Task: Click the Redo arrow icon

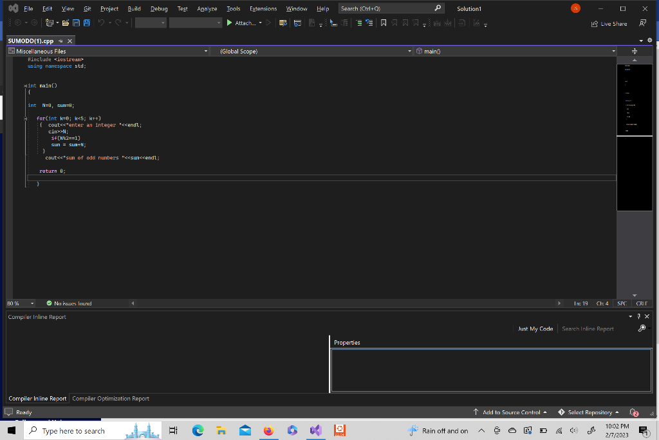Action: 118,23
